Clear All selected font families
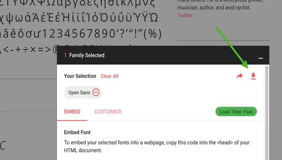This screenshot has width=282, height=160. click(x=109, y=76)
